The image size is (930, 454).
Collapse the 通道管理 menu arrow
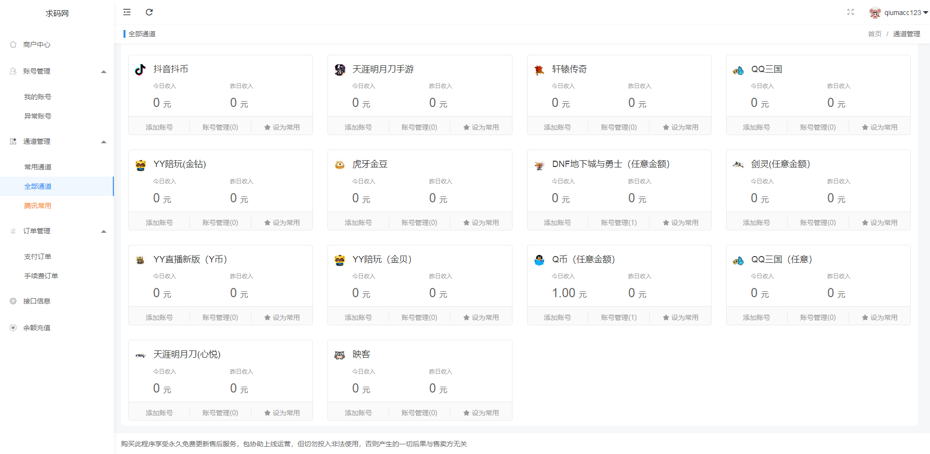(103, 142)
